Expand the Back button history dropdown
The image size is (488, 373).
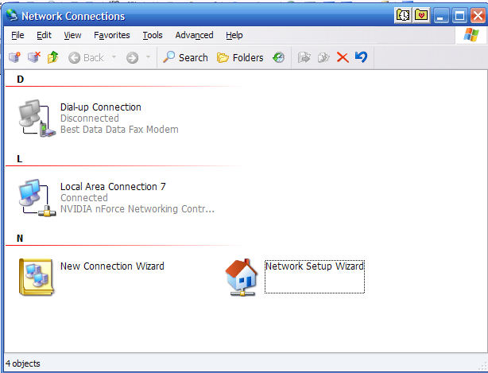coord(114,57)
